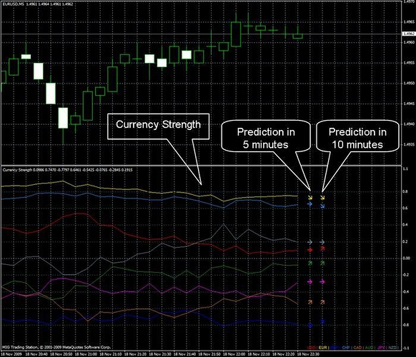Click the orange CAD legend label

click(x=357, y=347)
